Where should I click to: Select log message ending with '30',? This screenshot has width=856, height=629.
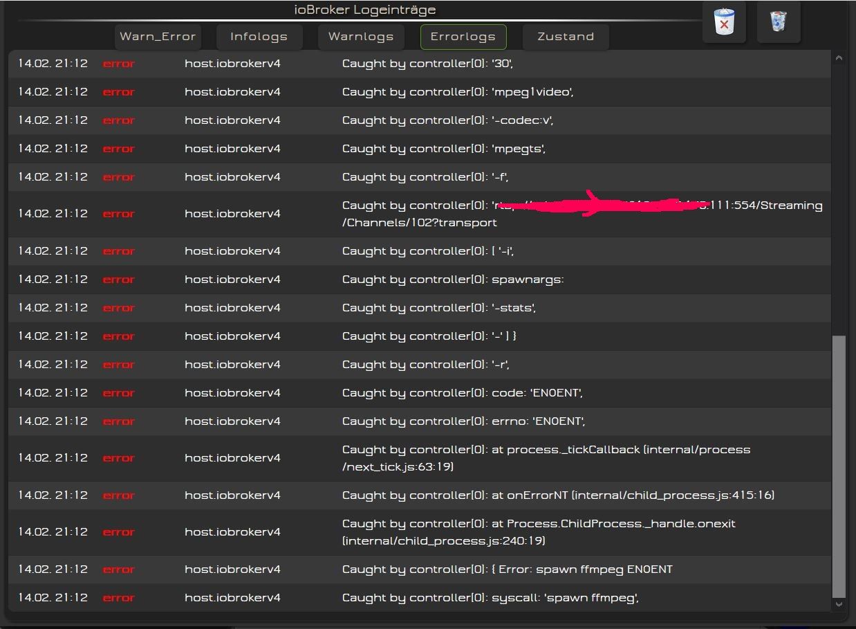(x=427, y=64)
